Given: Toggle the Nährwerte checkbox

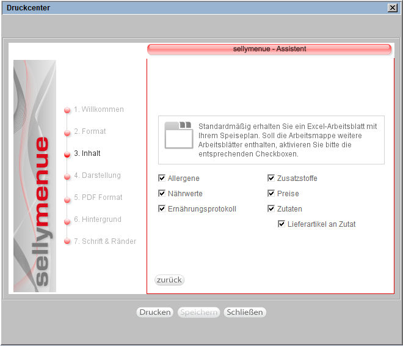Looking at the screenshot, I should pos(162,194).
